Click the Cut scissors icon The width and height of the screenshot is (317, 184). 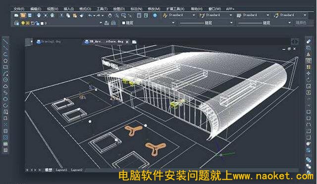(61, 15)
